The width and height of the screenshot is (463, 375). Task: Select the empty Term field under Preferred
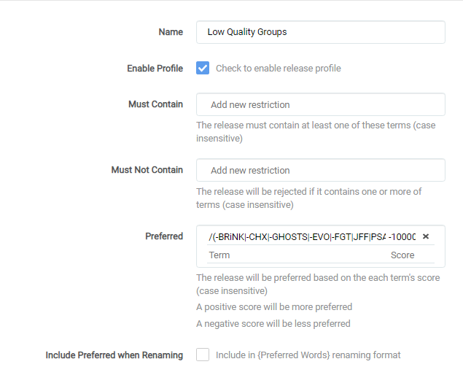point(295,255)
